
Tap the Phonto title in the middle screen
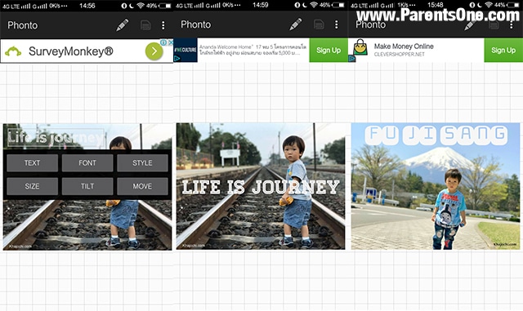[196, 24]
